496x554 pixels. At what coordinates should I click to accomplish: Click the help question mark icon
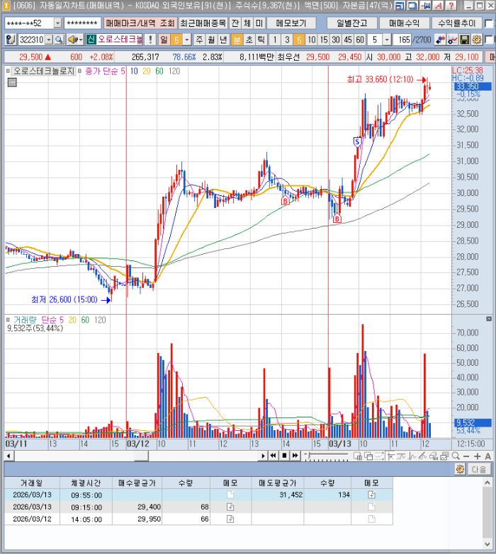pyautogui.click(x=451, y=6)
